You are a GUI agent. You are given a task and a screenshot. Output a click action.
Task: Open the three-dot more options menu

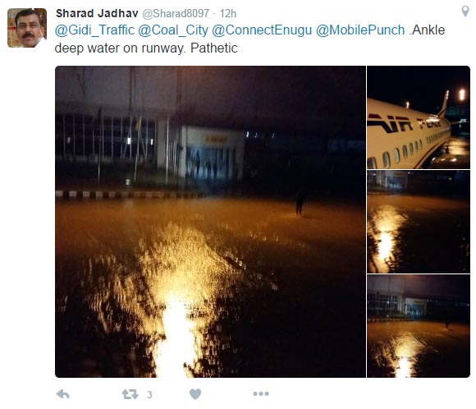click(x=261, y=394)
